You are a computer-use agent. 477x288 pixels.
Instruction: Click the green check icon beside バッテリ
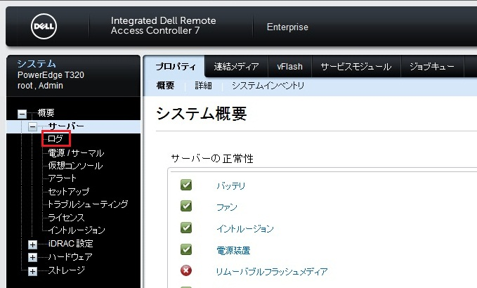pyautogui.click(x=186, y=185)
